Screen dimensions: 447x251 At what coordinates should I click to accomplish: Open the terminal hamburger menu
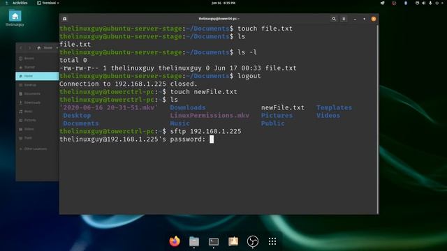[344, 19]
